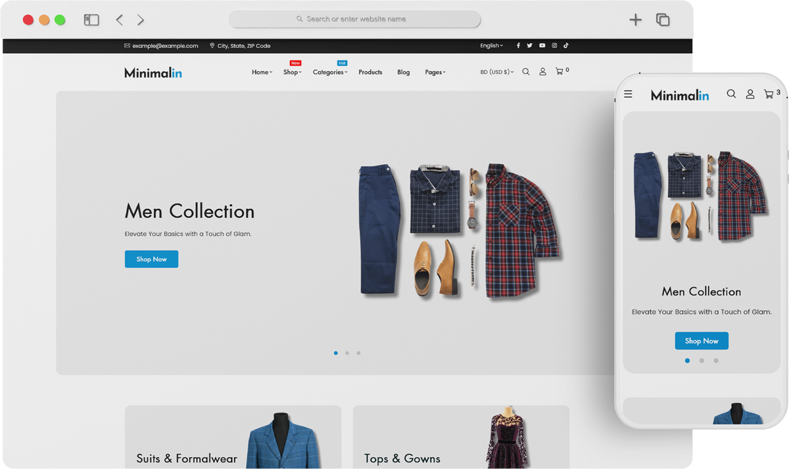Tap the Minimalin logo on the phone

[x=680, y=95]
